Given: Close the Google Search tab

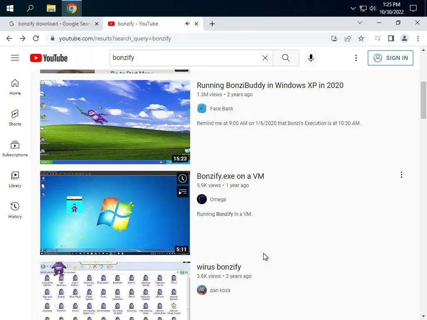Looking at the screenshot, I should pos(97,24).
